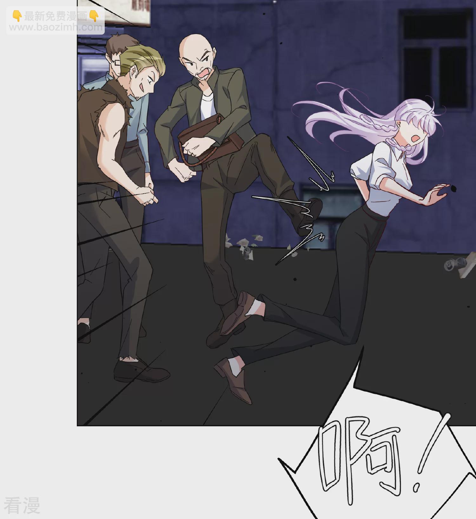
Task: Click the blond man's clasped hands
Action: tap(146, 195)
